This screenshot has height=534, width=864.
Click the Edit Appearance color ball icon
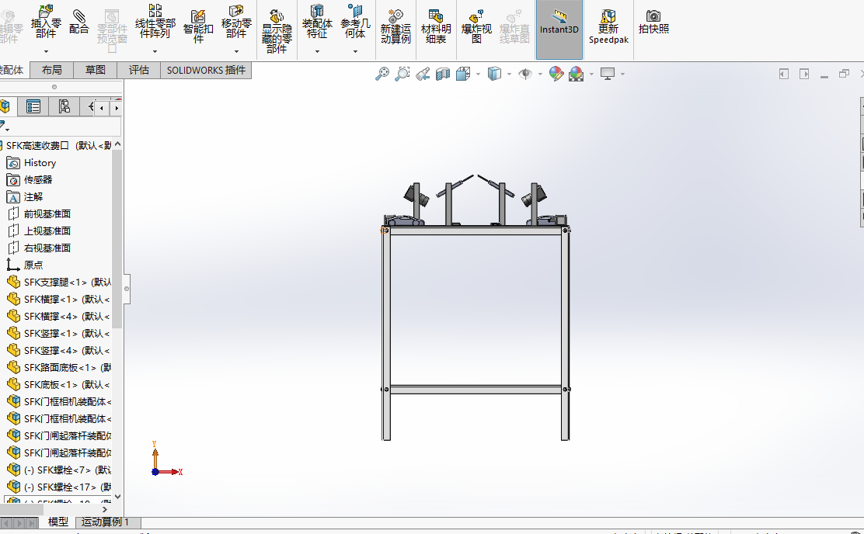click(x=556, y=74)
